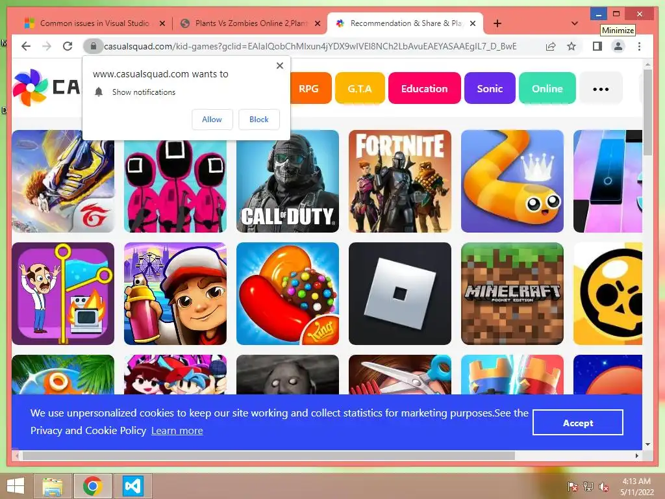The image size is (665, 499).
Task: Click the muted volume tray icon
Action: [x=603, y=487]
